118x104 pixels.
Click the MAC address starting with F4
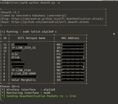70,54
